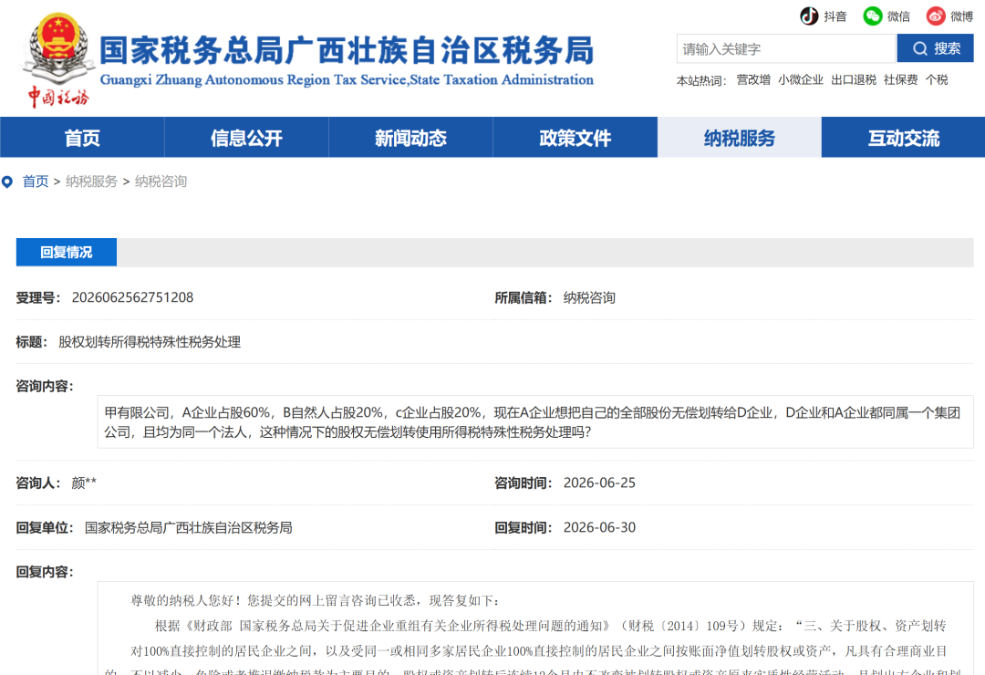985x675 pixels.
Task: Click the 纳税服务 breadcrumb link
Action: (x=92, y=182)
